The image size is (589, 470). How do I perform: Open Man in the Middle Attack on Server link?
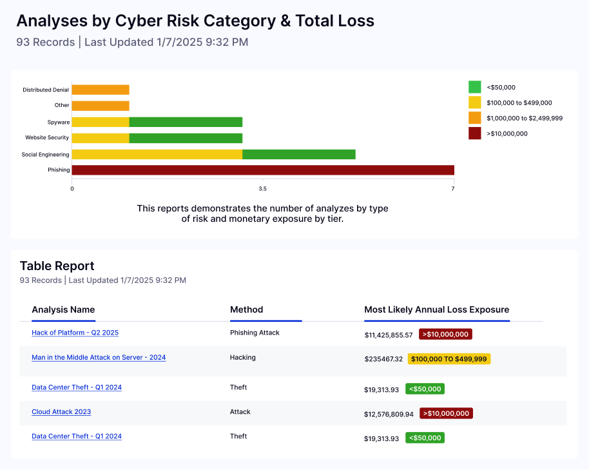pos(99,357)
